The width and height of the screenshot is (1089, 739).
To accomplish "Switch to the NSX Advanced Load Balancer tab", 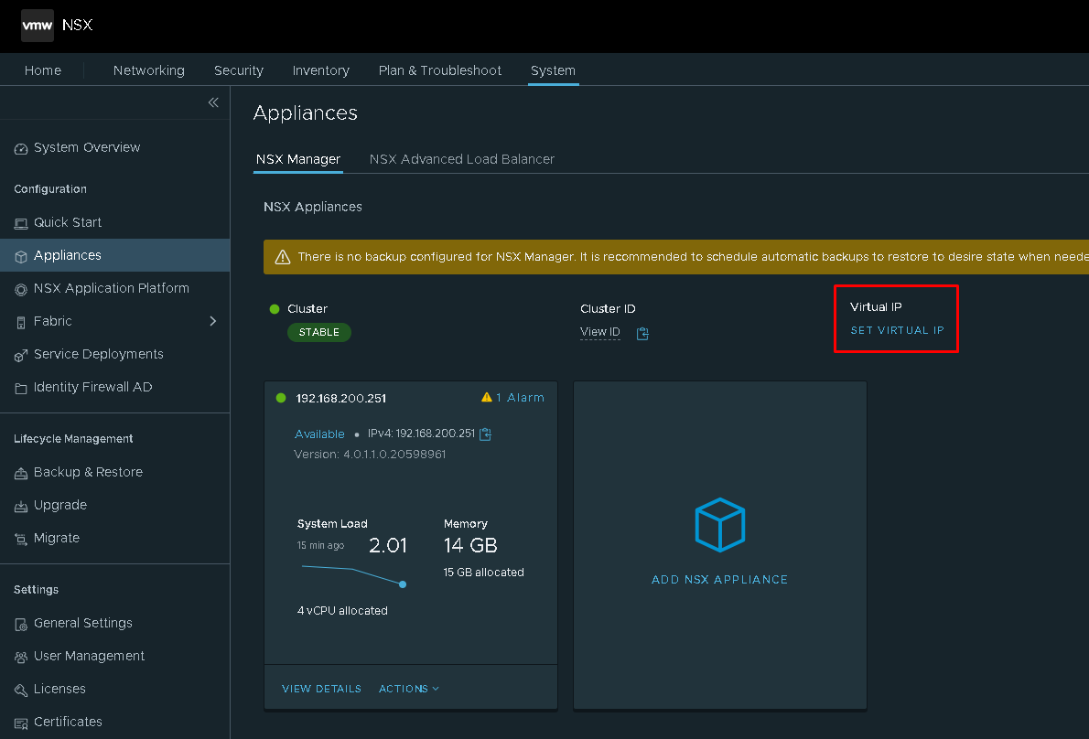I will 461,159.
